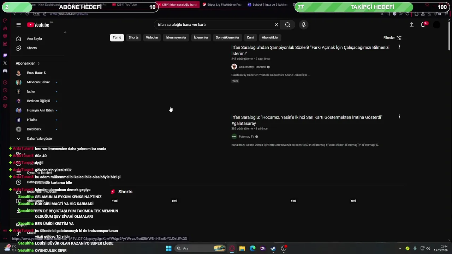The height and width of the screenshot is (254, 452).
Task: Open Twitch in the Opera sidebar
Action: click(5, 55)
